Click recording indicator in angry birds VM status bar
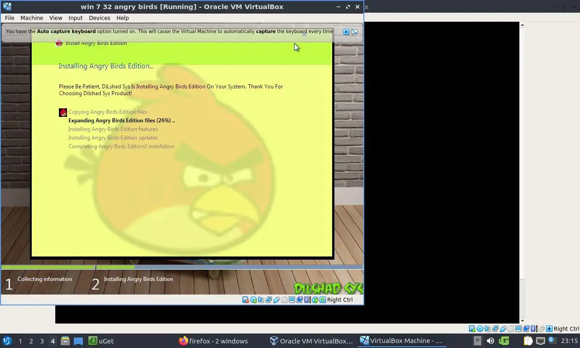580x348 pixels. click(x=300, y=300)
